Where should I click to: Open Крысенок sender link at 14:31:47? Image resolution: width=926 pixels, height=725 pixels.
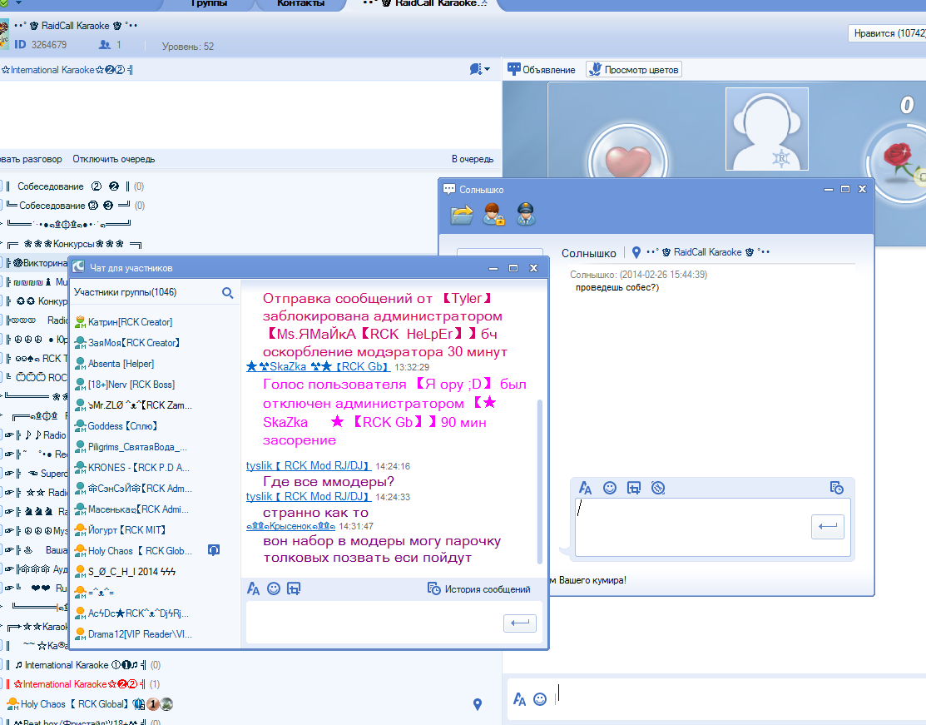point(290,526)
